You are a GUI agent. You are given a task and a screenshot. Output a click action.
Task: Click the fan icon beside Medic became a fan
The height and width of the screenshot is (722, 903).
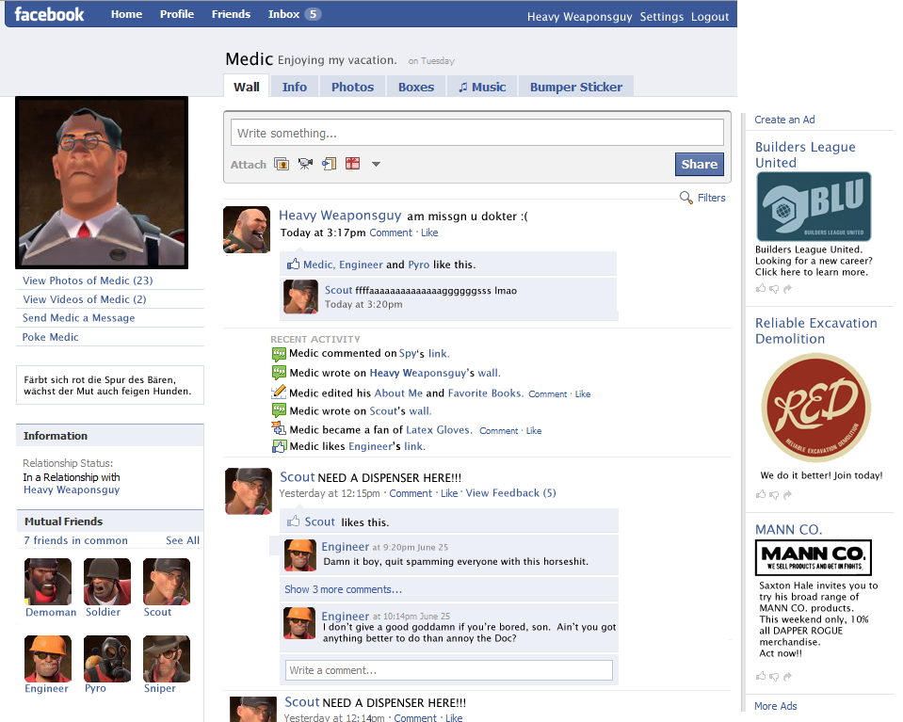(279, 429)
